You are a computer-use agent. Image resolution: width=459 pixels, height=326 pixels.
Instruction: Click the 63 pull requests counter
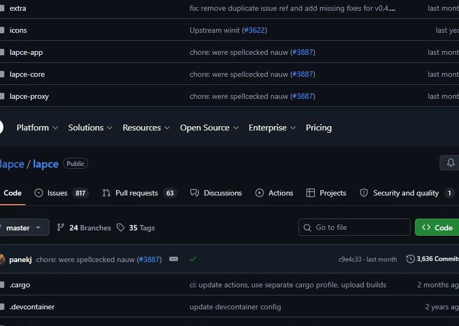point(170,193)
